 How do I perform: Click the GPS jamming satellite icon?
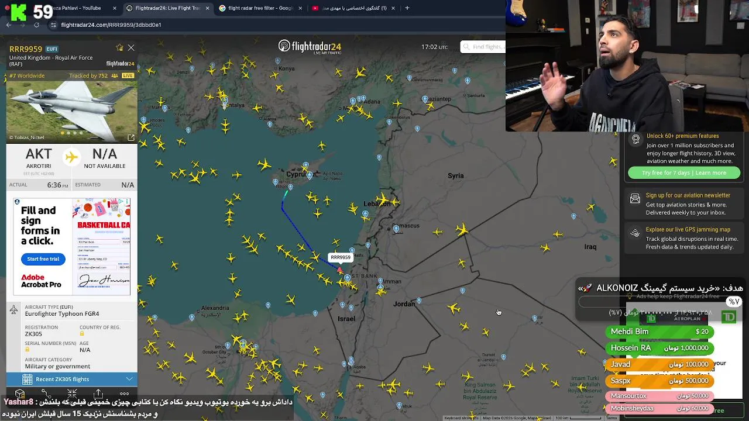[635, 233]
